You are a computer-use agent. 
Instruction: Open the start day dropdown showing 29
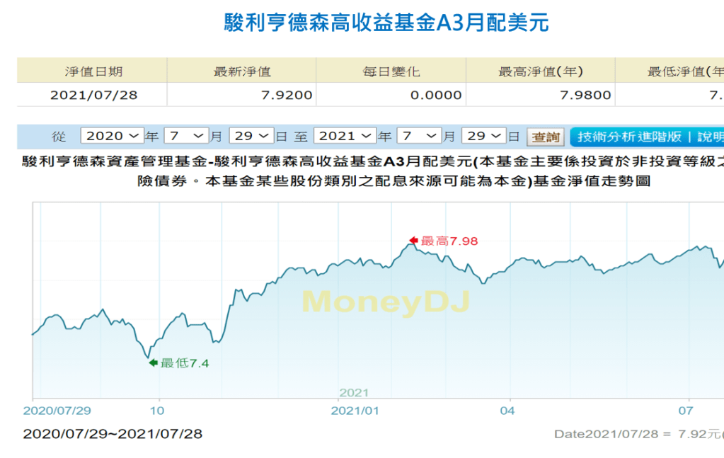point(251,136)
